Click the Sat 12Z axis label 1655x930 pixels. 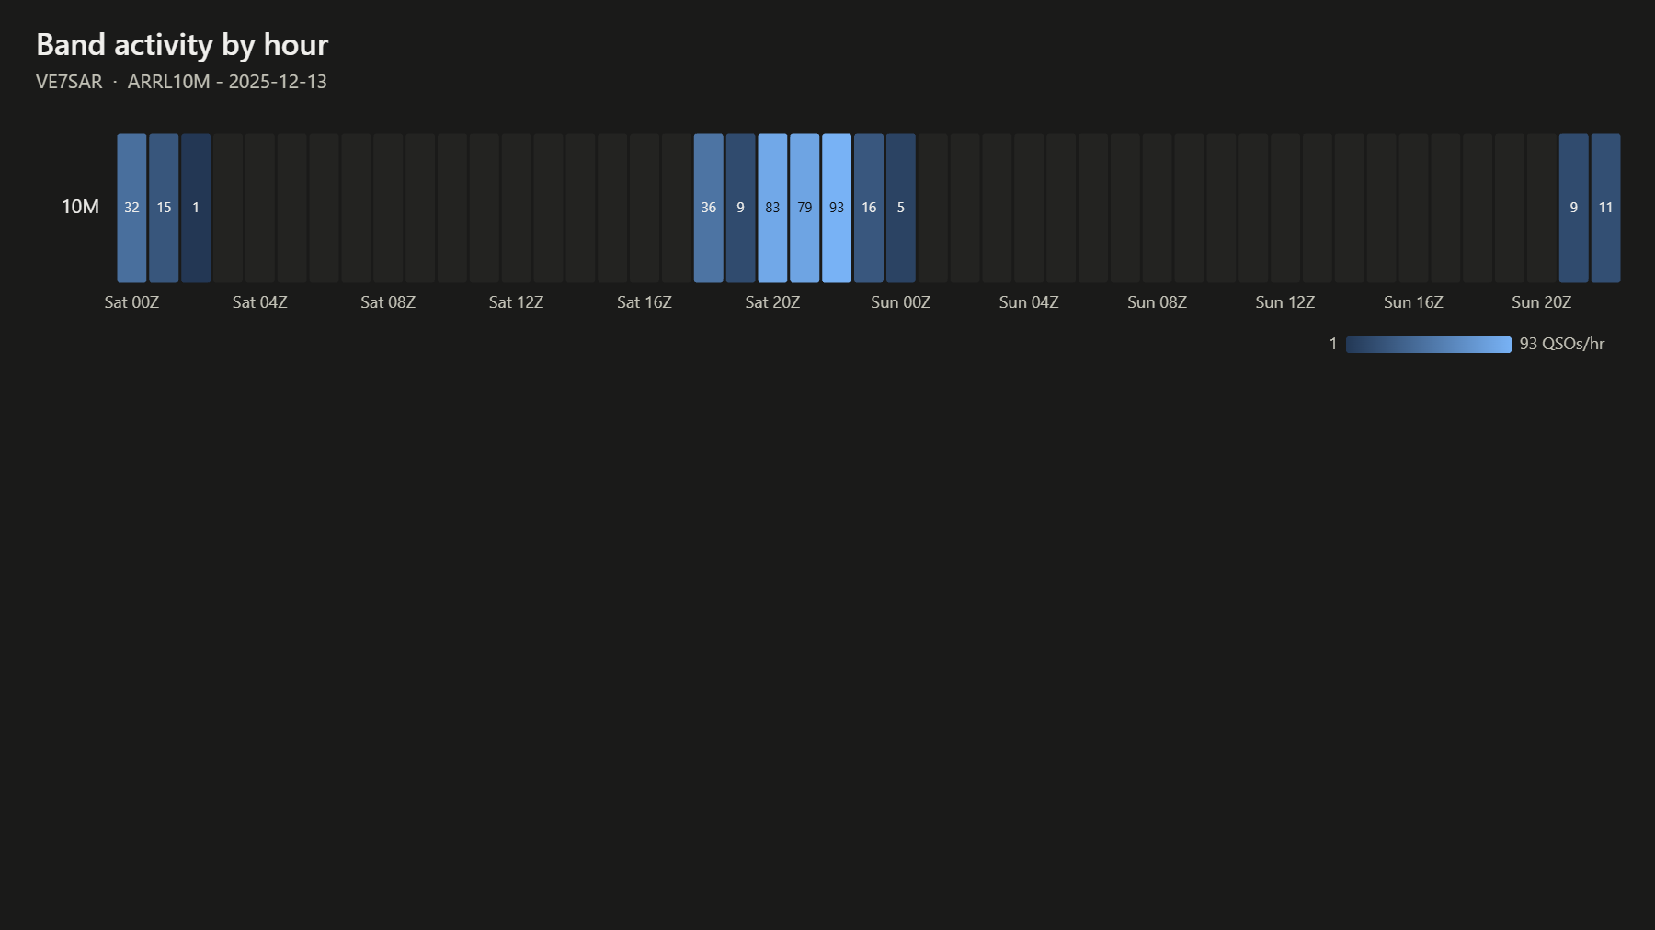coord(516,302)
